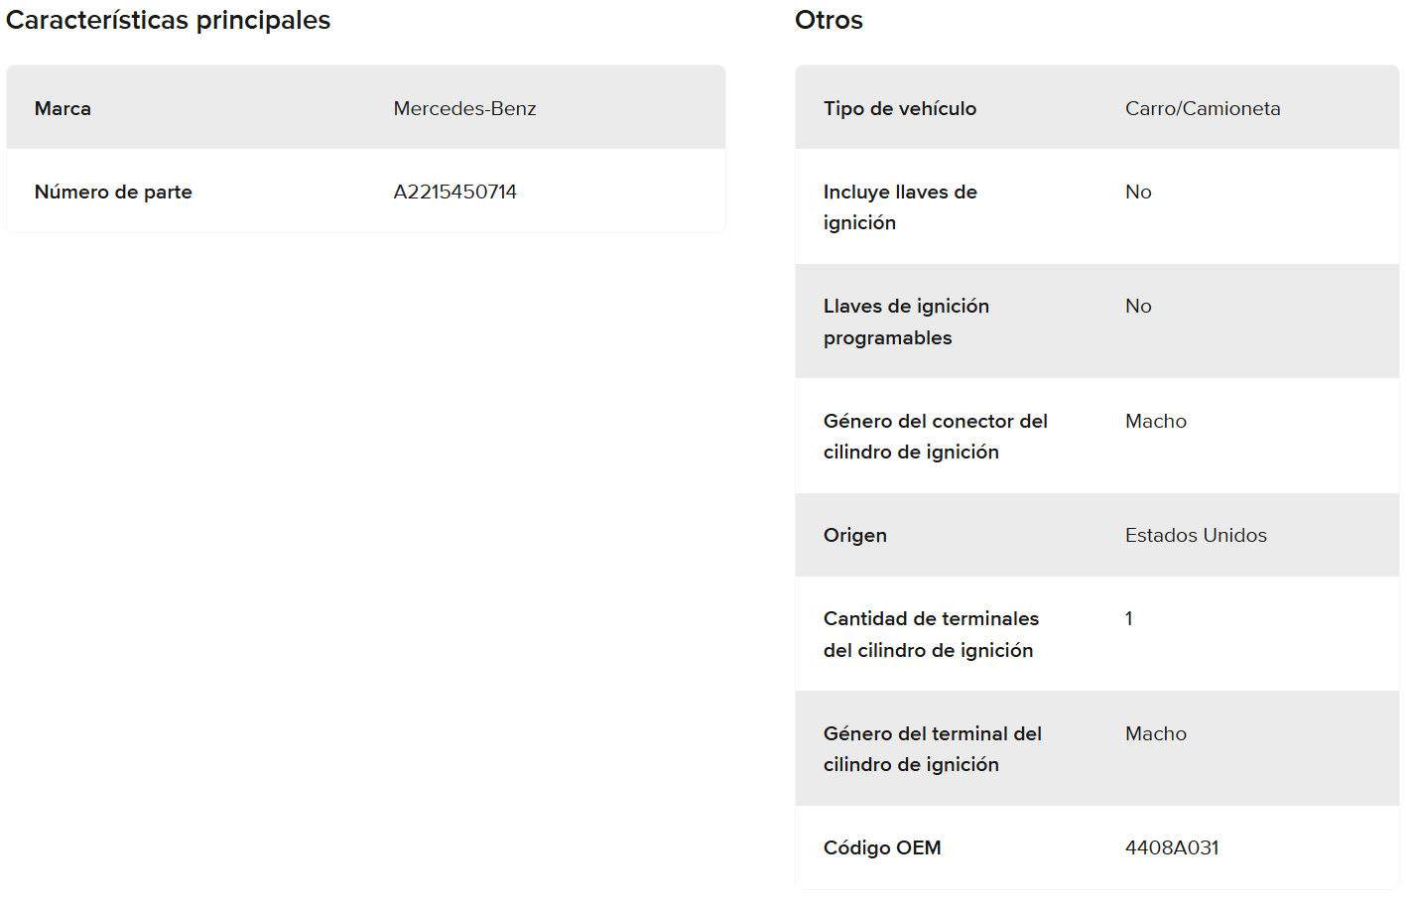Click the No value for Incluye llaves
The image size is (1413, 908).
1138,192
